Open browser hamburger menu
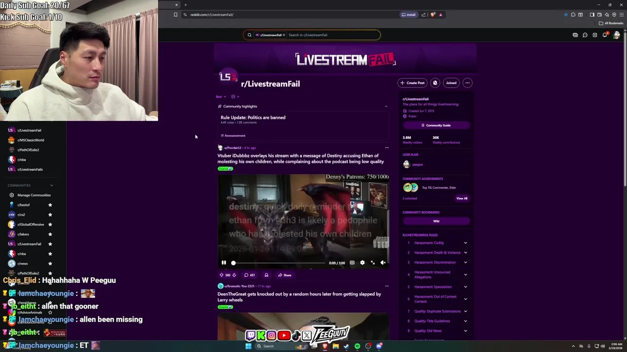Viewport: 627px width, 352px height. tap(621, 15)
